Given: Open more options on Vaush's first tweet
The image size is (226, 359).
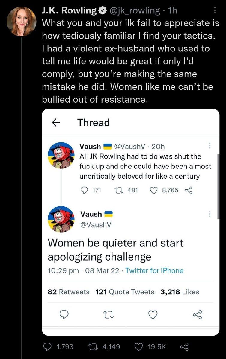Looking at the screenshot, I should [210, 146].
